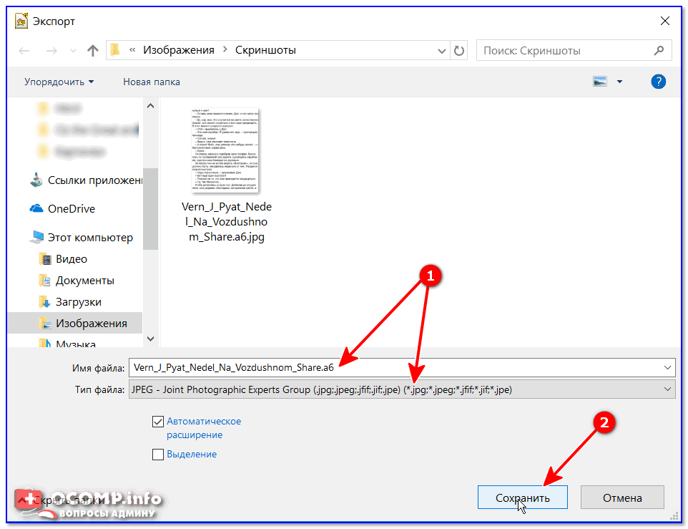Expand the address bar history dropdown
The height and width of the screenshot is (529, 688).
coord(441,51)
